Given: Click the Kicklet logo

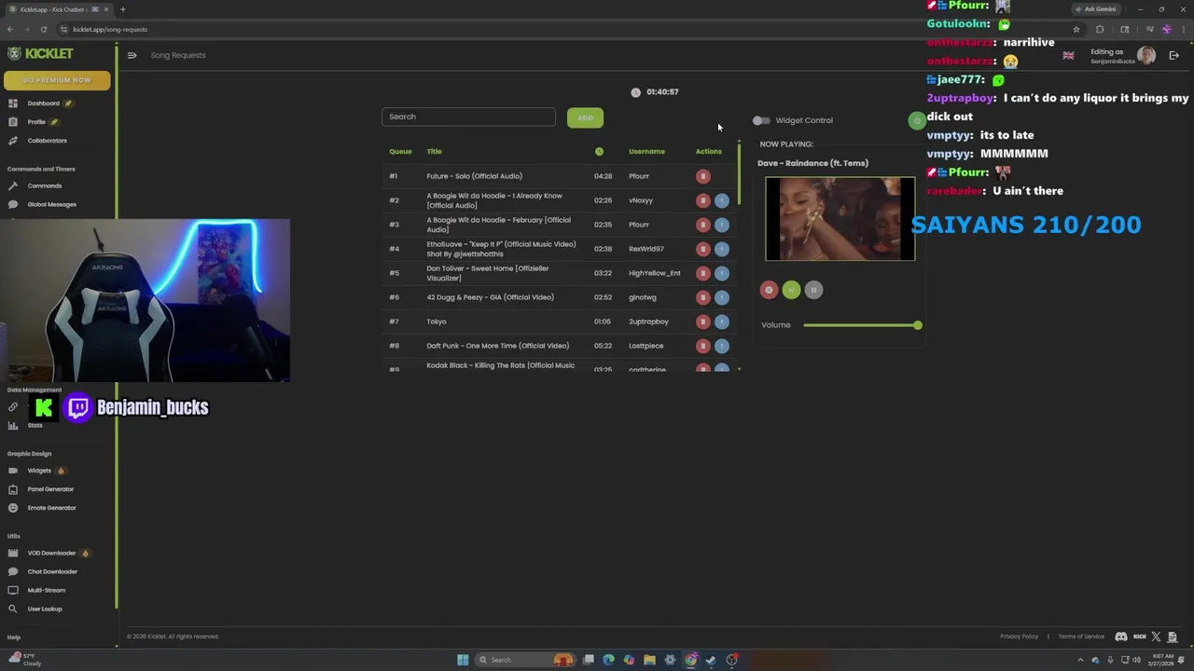Looking at the screenshot, I should [40, 54].
